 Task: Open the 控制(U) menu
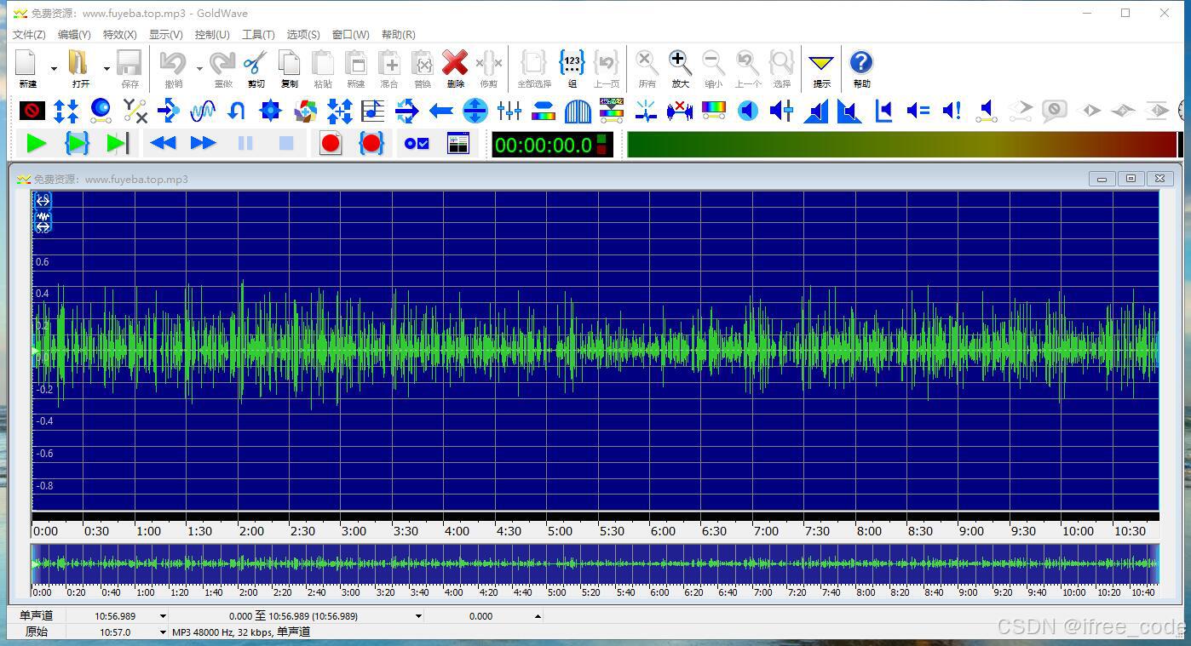tap(212, 35)
